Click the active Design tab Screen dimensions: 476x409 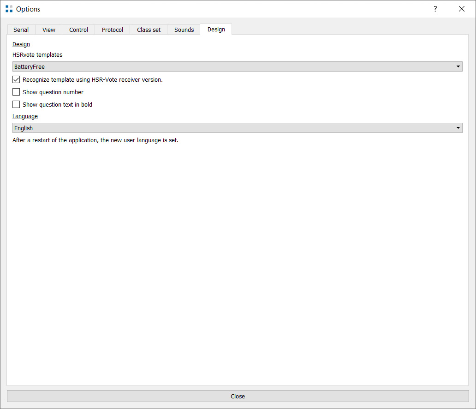[216, 29]
